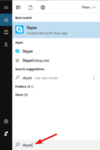The height and width of the screenshot is (150, 100).
Task: Filter results by Apps icon
Action: 18,7
